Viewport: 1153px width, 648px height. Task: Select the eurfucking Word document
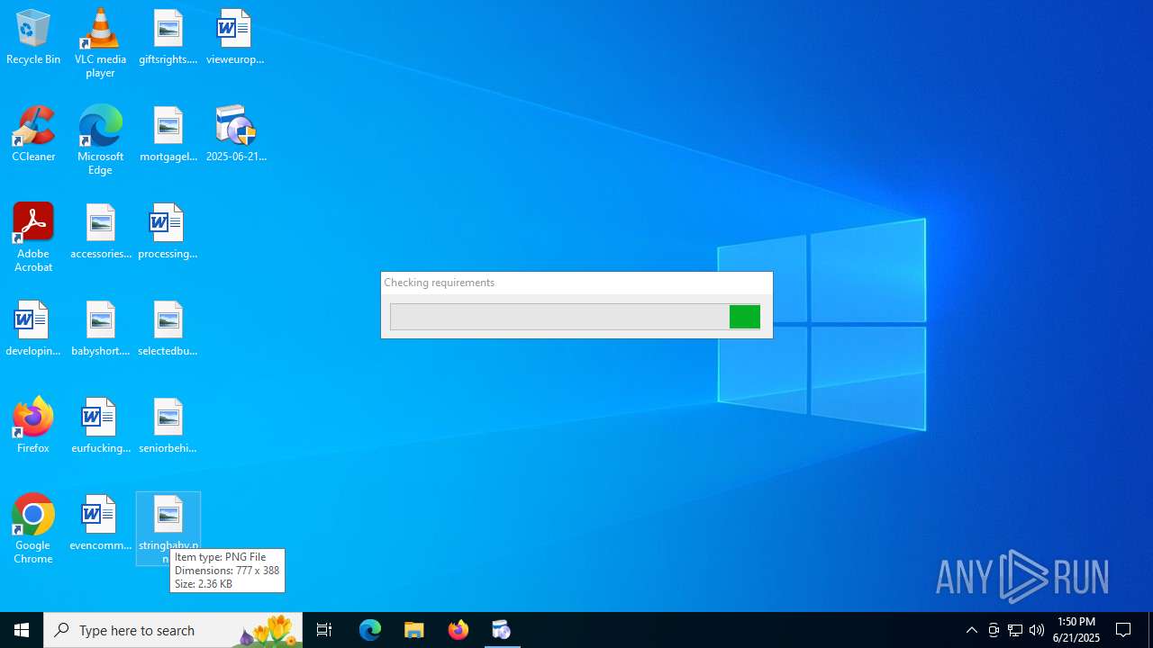(101, 427)
